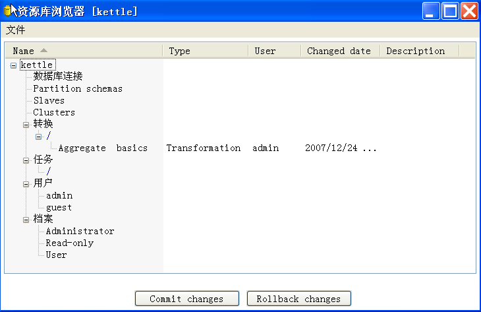Collapse the 用户 tree node
This screenshot has width=481, height=312.
click(26, 183)
